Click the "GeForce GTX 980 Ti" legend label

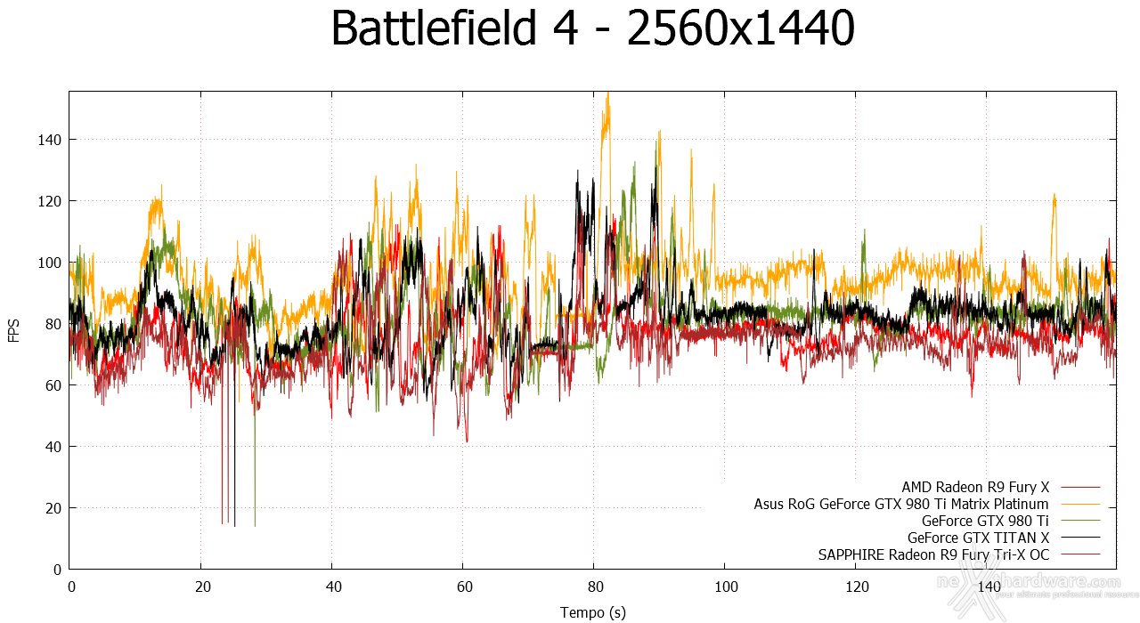coord(985,521)
